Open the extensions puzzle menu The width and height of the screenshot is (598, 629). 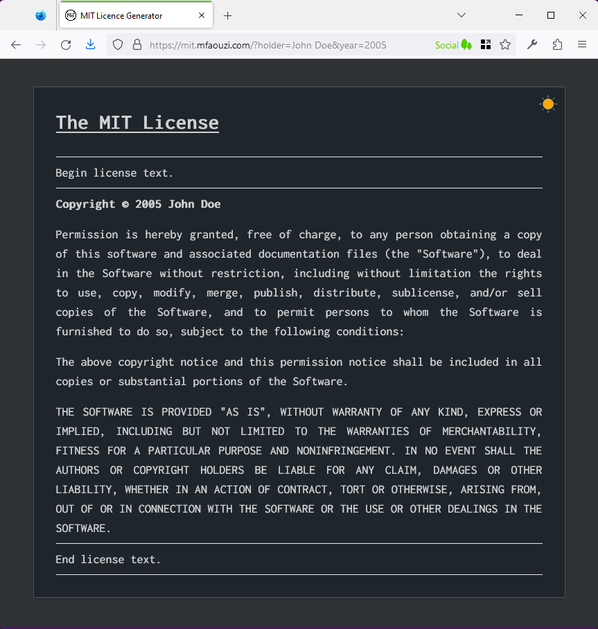[557, 44]
